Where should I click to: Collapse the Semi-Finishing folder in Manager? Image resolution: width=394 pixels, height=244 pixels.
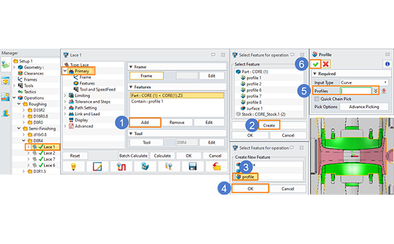pos(19,128)
